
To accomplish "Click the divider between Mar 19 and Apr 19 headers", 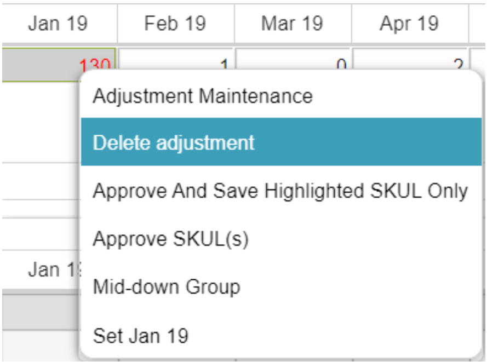I will pyautogui.click(x=352, y=24).
